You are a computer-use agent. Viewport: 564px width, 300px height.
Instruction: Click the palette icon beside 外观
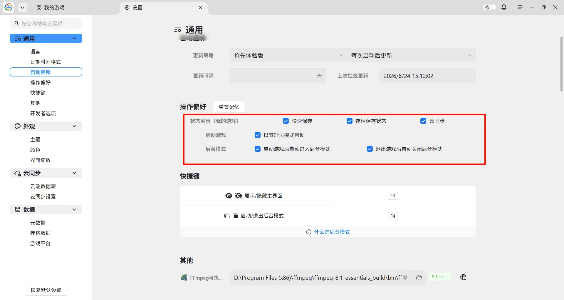[x=18, y=126]
